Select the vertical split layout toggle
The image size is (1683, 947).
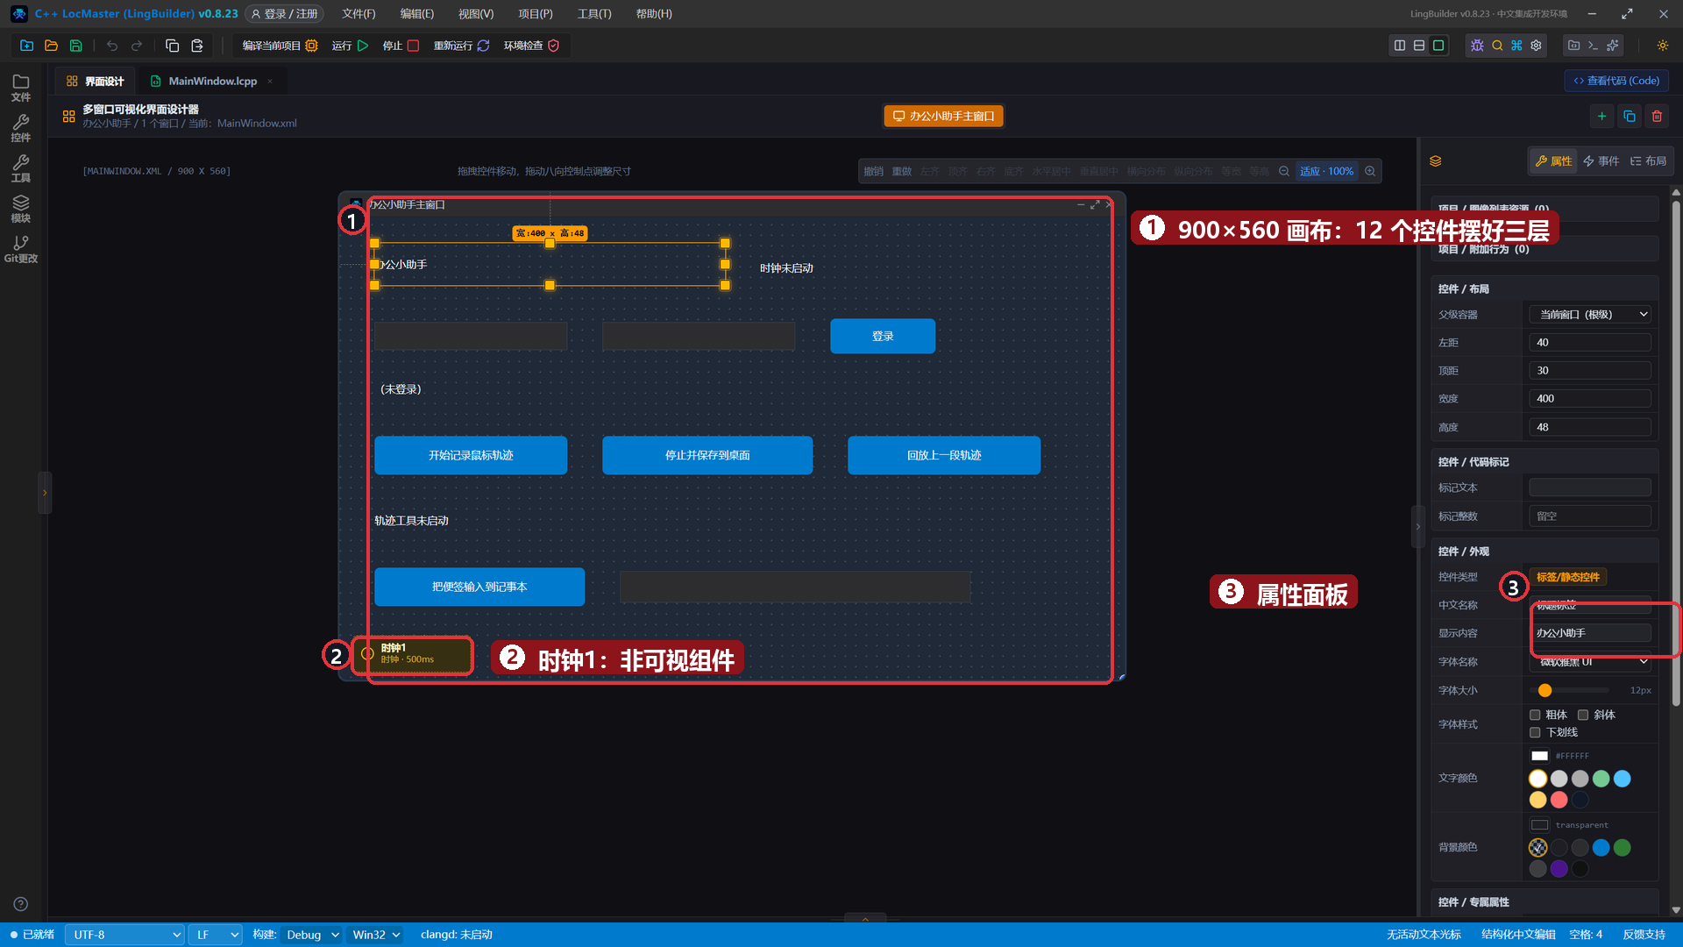[x=1400, y=46]
